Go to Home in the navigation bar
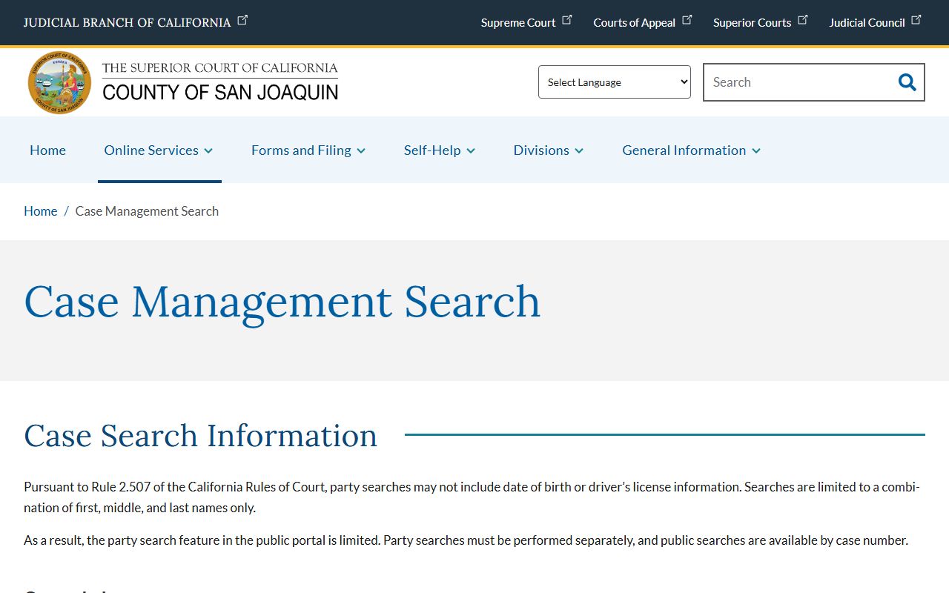Viewport: 949px width, 593px height. [x=47, y=150]
